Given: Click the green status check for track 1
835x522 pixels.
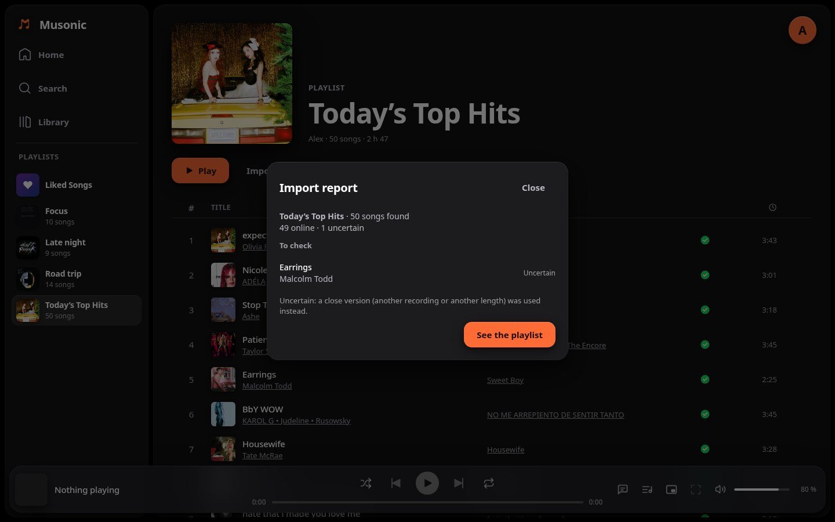Looking at the screenshot, I should point(705,240).
